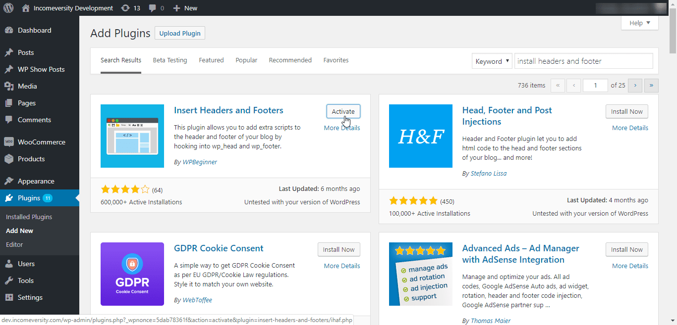This screenshot has height=325, width=677.
Task: Switch to the Featured tab
Action: pyautogui.click(x=211, y=60)
